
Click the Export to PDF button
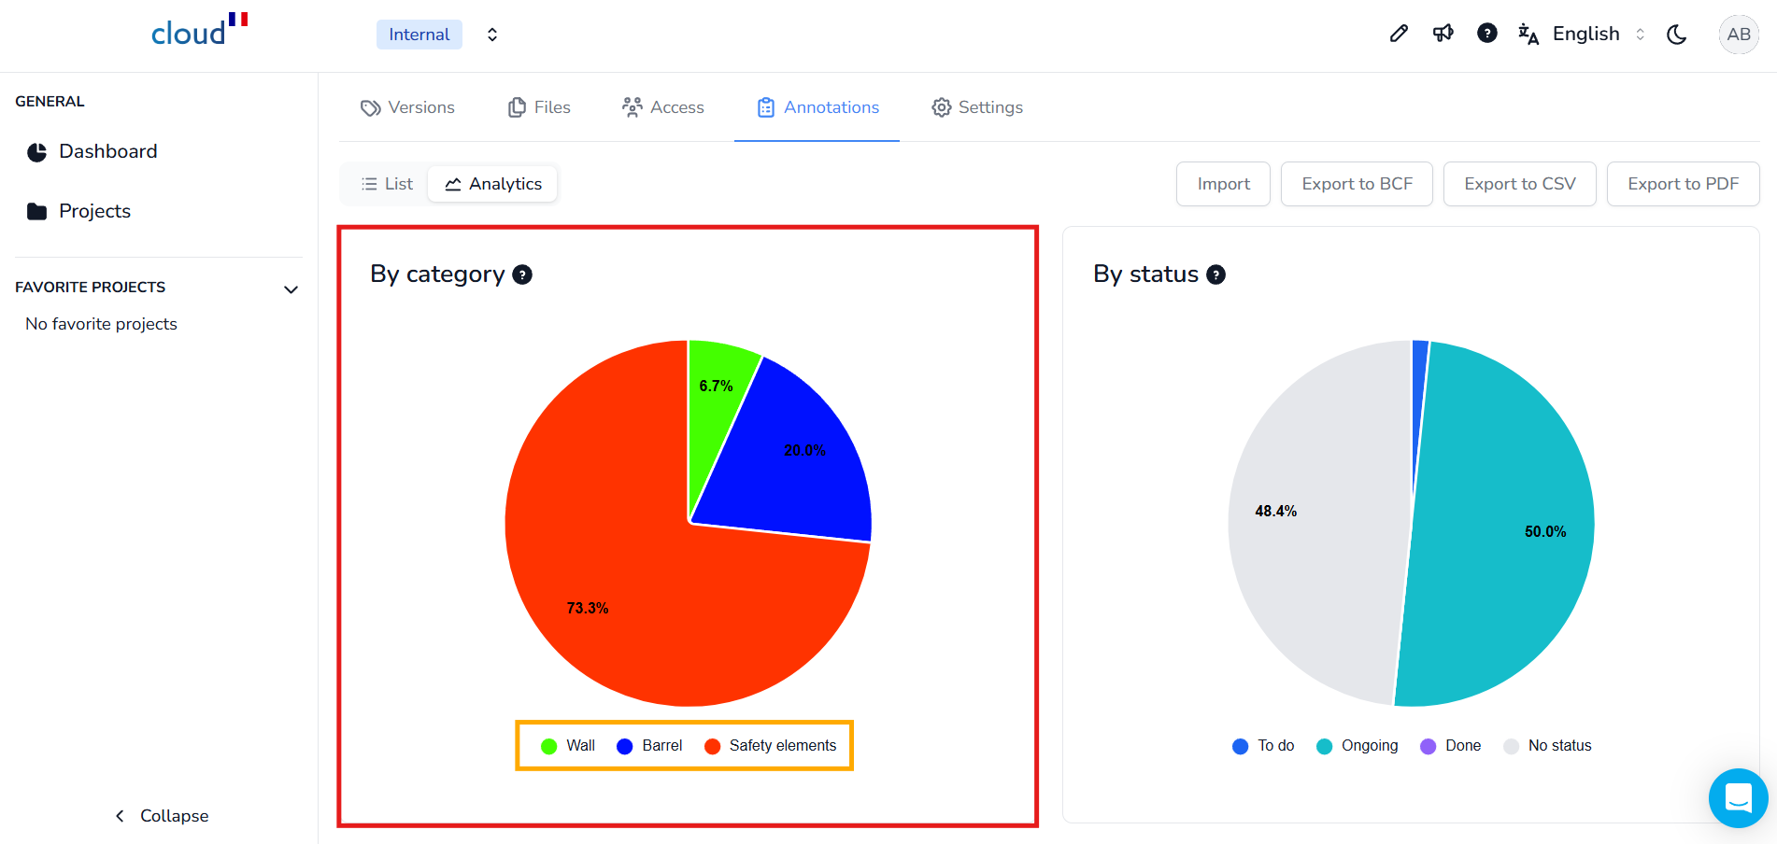(1683, 184)
